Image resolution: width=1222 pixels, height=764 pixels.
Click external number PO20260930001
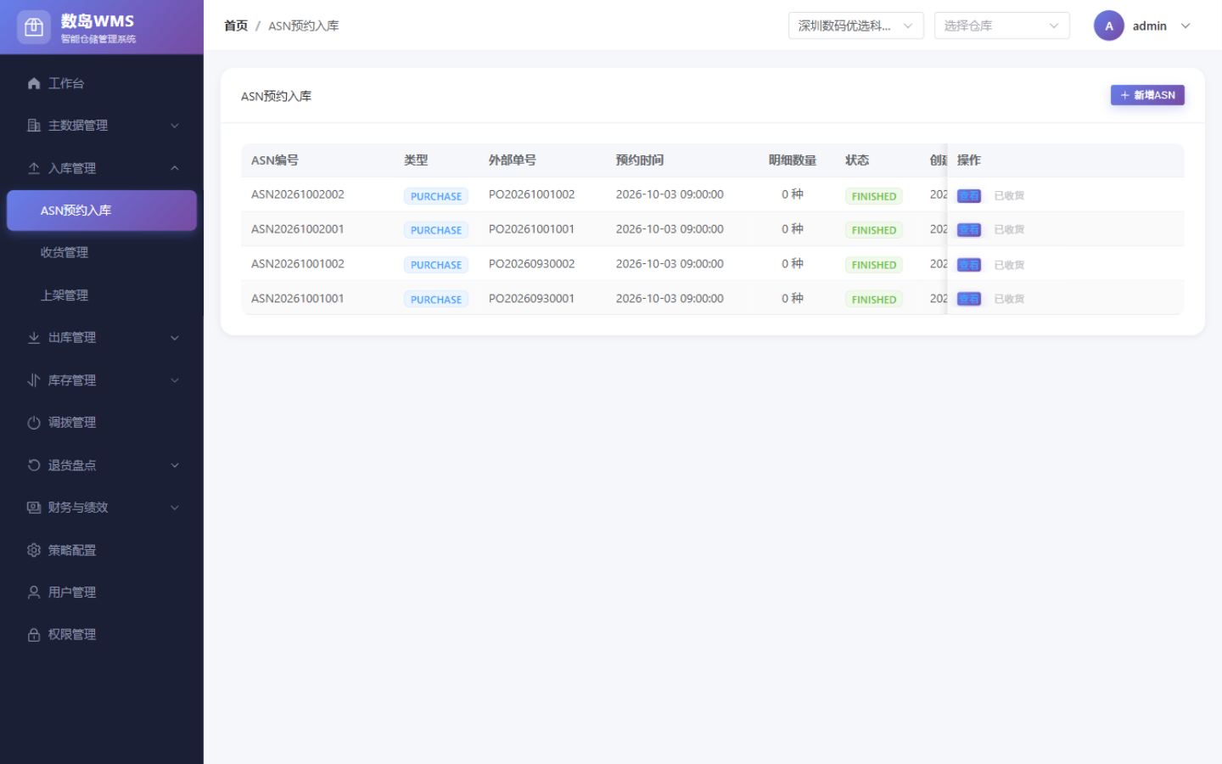pyautogui.click(x=532, y=299)
